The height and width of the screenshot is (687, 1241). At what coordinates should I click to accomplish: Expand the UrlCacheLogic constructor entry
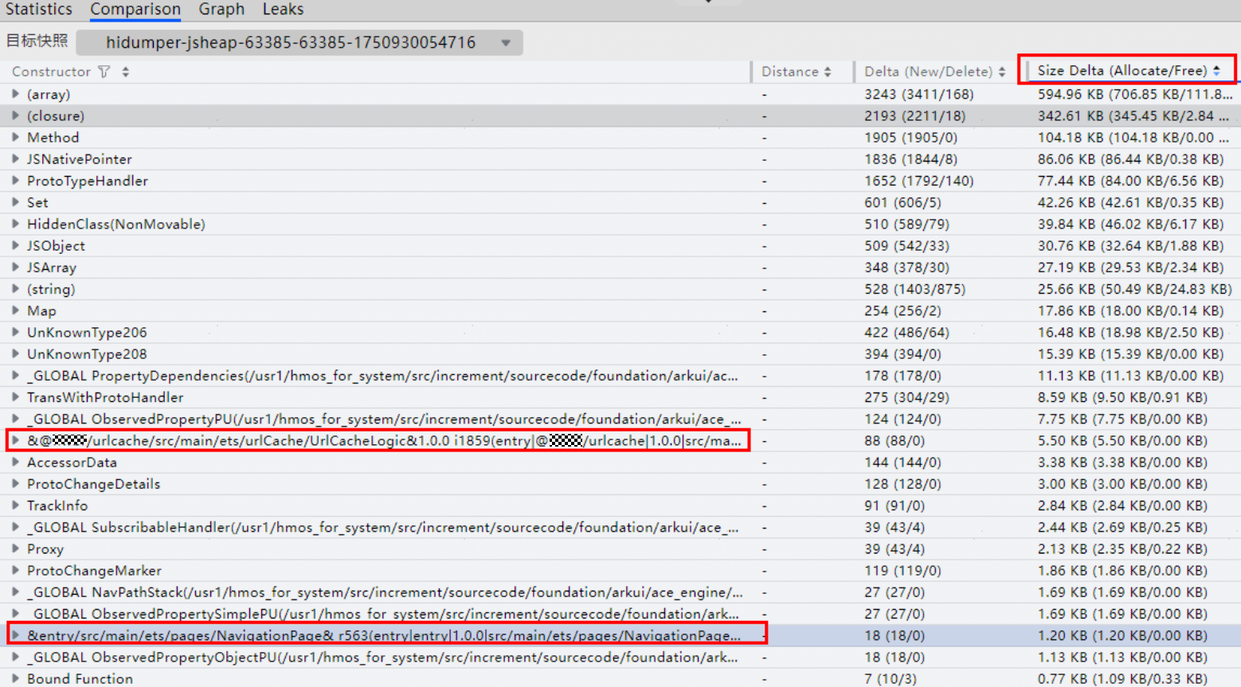point(15,440)
